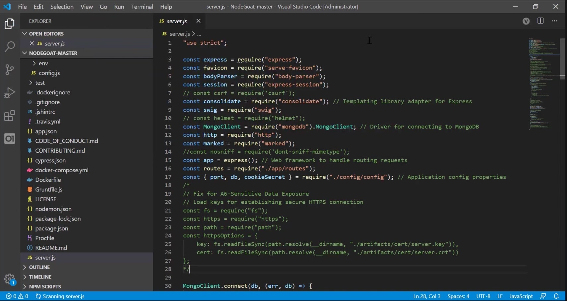Screen dimensions: 567x301
Task: Open the Run and Debug view
Action: tap(10, 93)
